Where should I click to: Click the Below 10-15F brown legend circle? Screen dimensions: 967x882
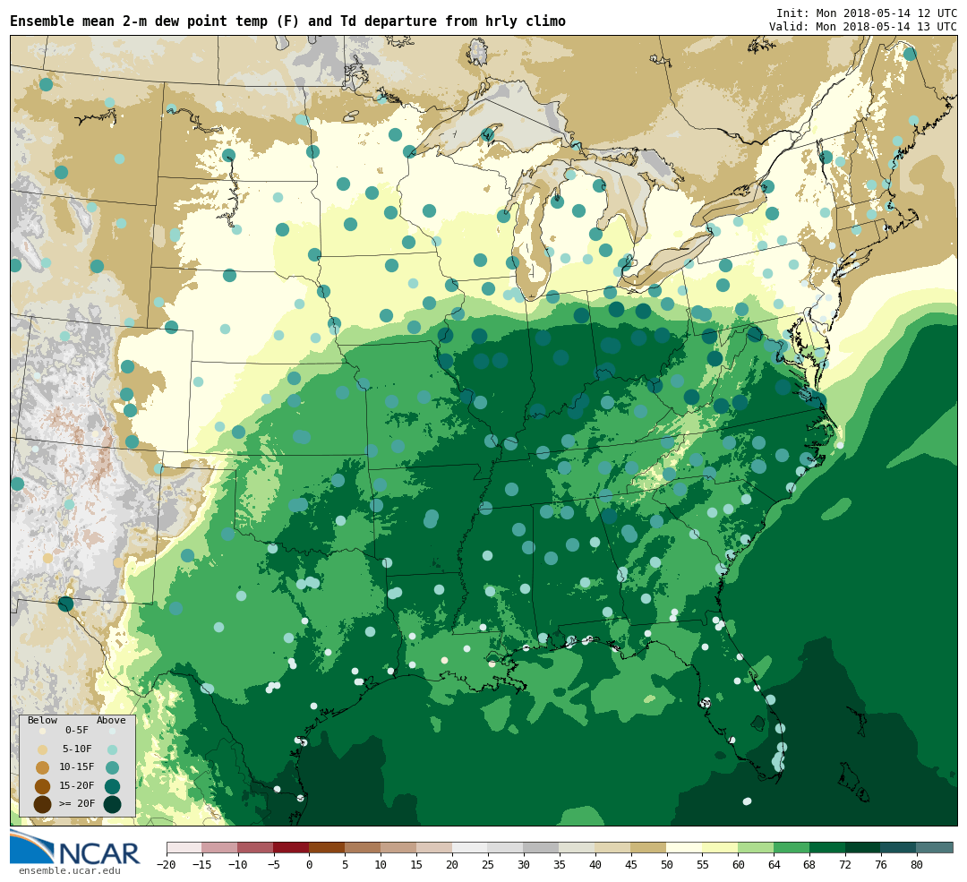pyautogui.click(x=43, y=768)
